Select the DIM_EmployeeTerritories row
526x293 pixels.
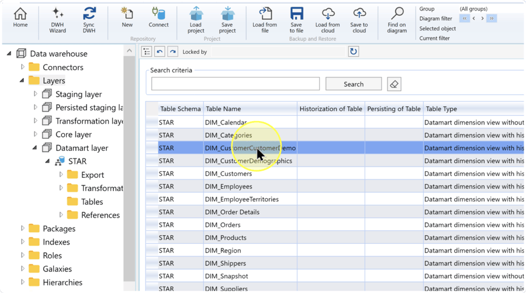pos(335,199)
